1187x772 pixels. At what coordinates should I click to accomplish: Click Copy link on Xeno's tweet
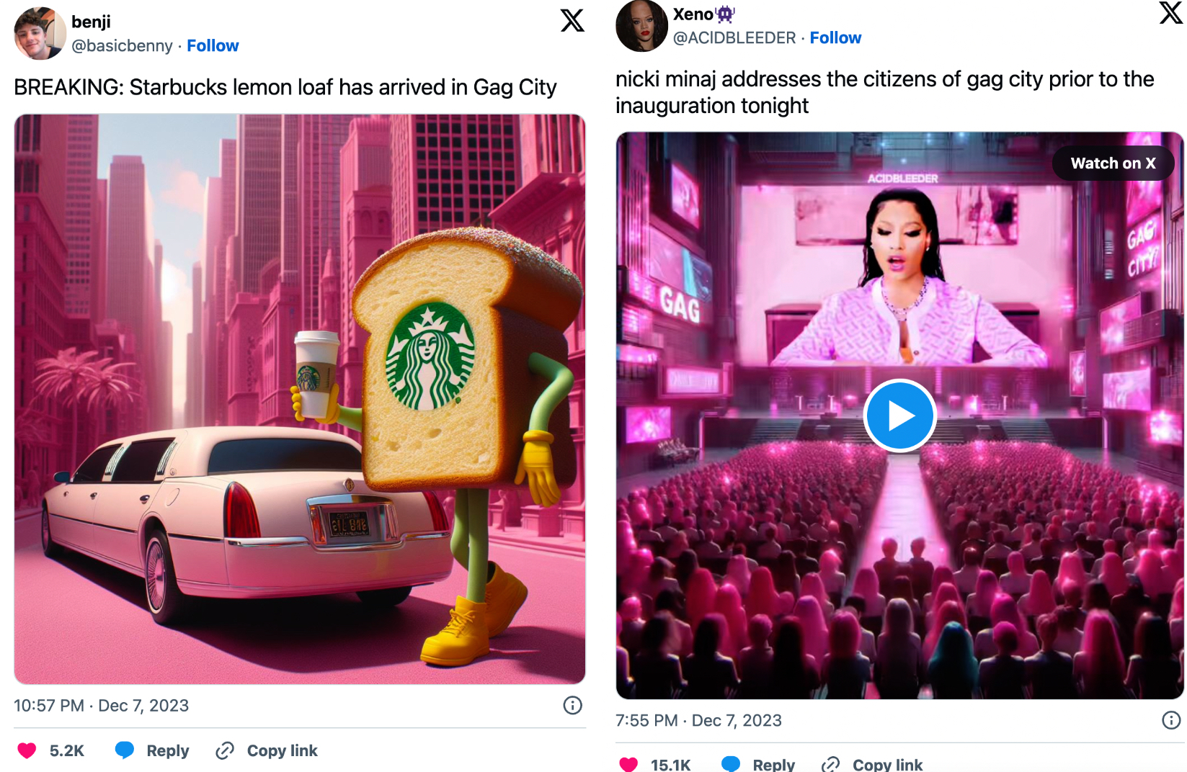887,764
